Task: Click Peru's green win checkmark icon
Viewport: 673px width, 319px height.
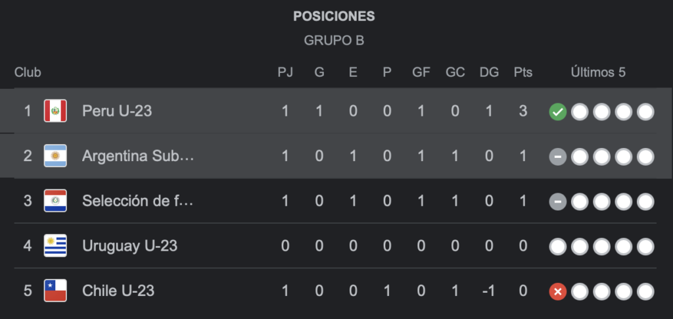Action: pyautogui.click(x=557, y=112)
